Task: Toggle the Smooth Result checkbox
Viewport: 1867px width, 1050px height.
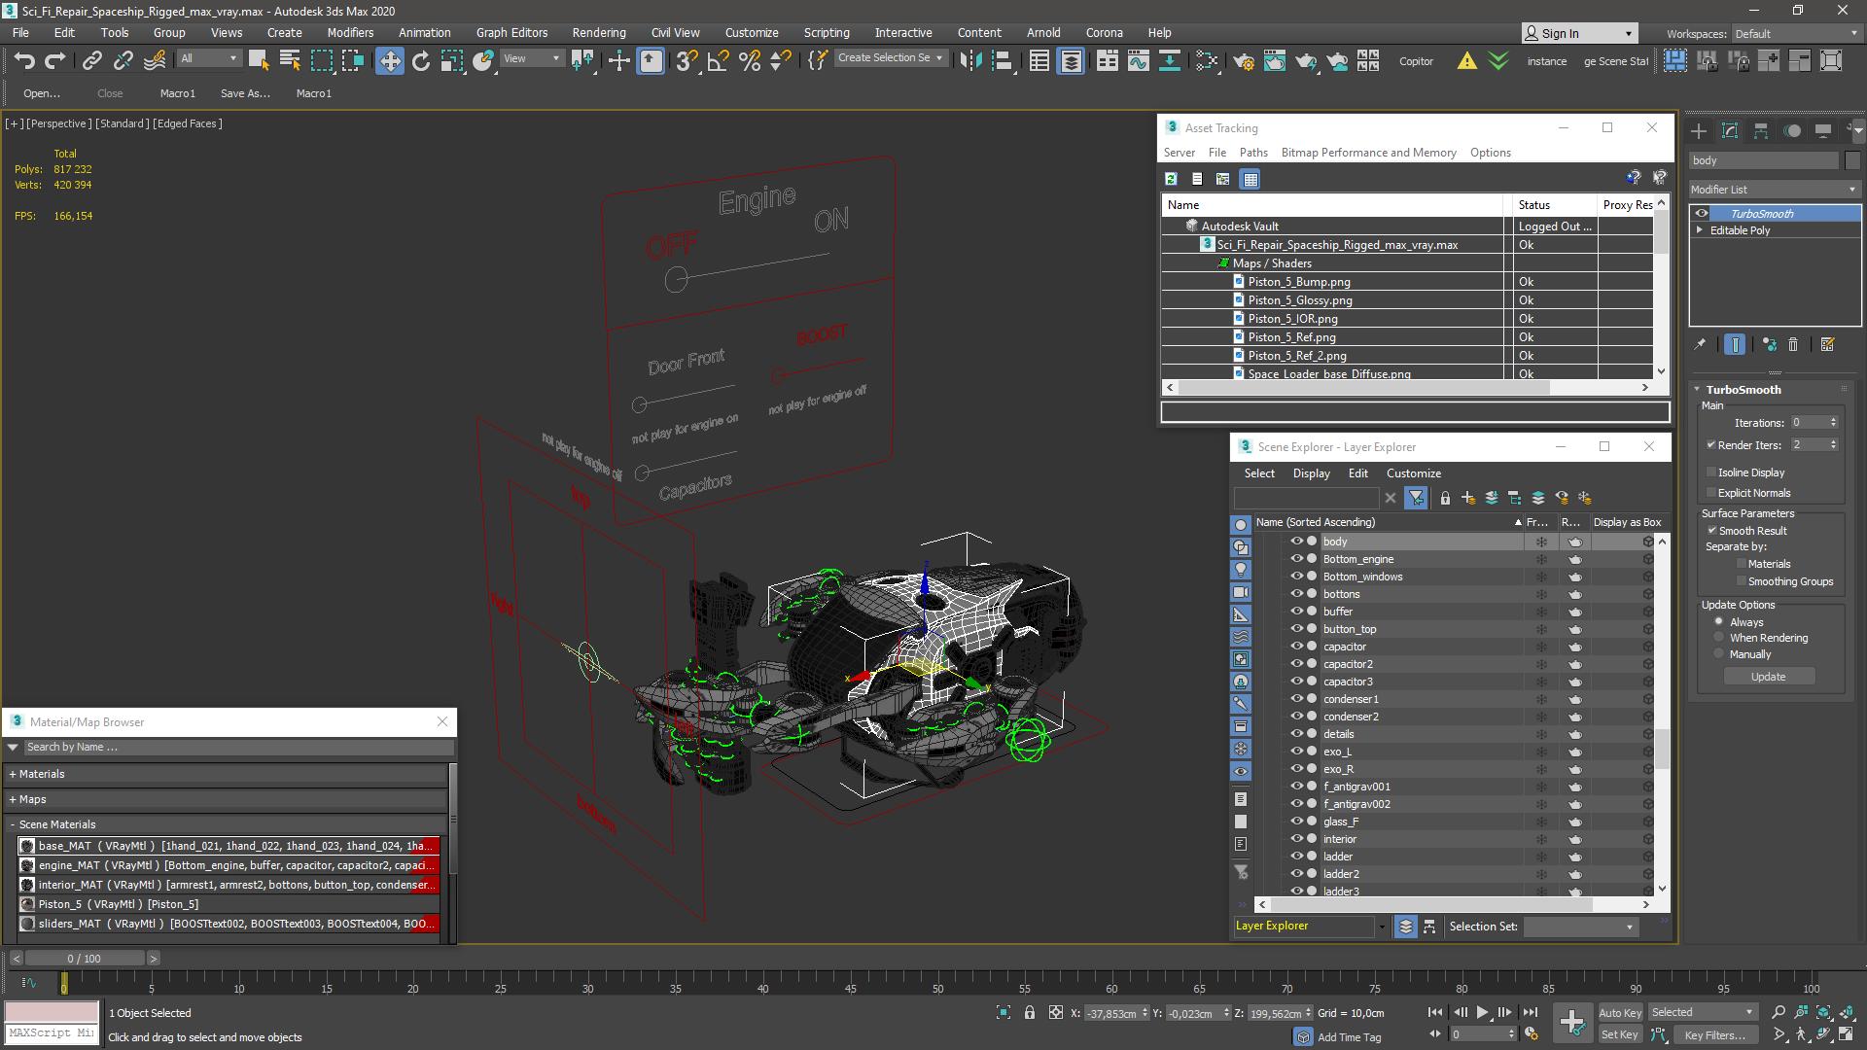Action: 1712,531
